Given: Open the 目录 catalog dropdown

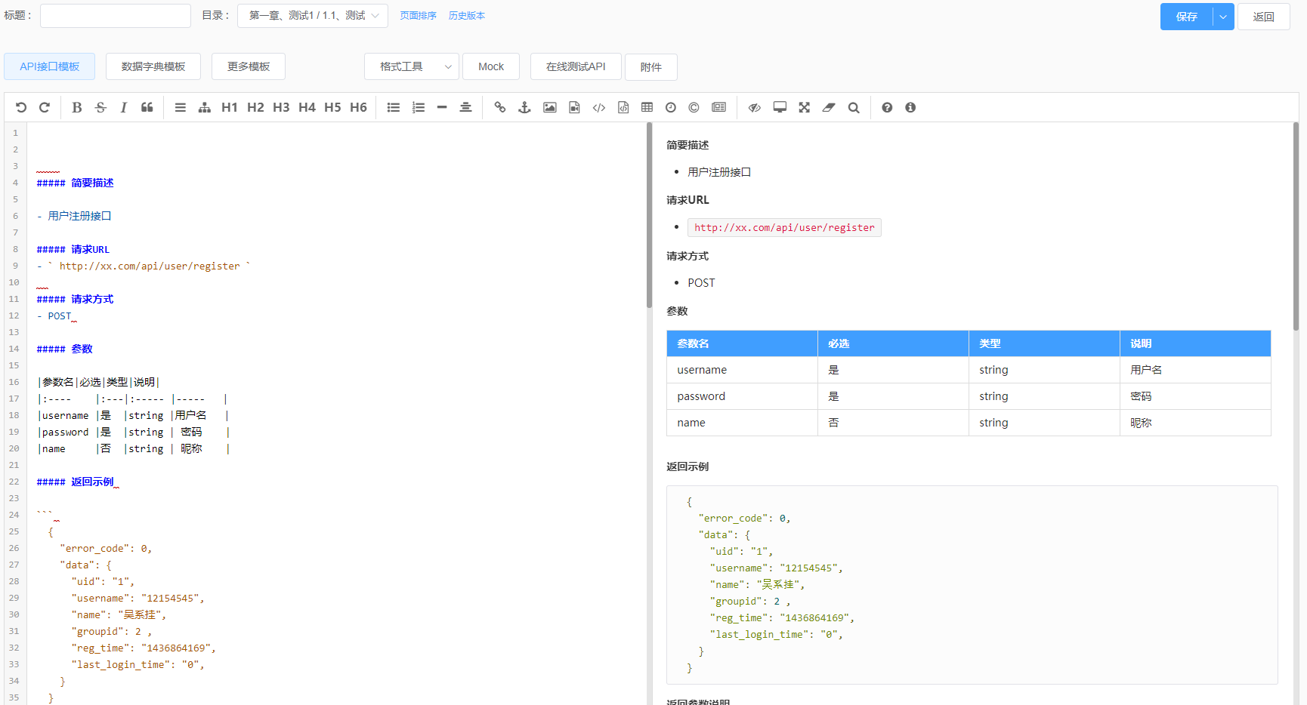Looking at the screenshot, I should (x=313, y=16).
